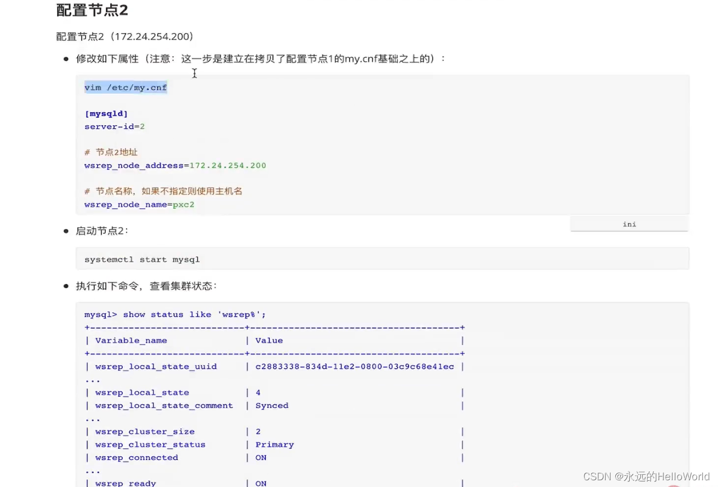Click the wsrep_cluster_size row
The height and width of the screenshot is (487, 718).
coord(145,431)
